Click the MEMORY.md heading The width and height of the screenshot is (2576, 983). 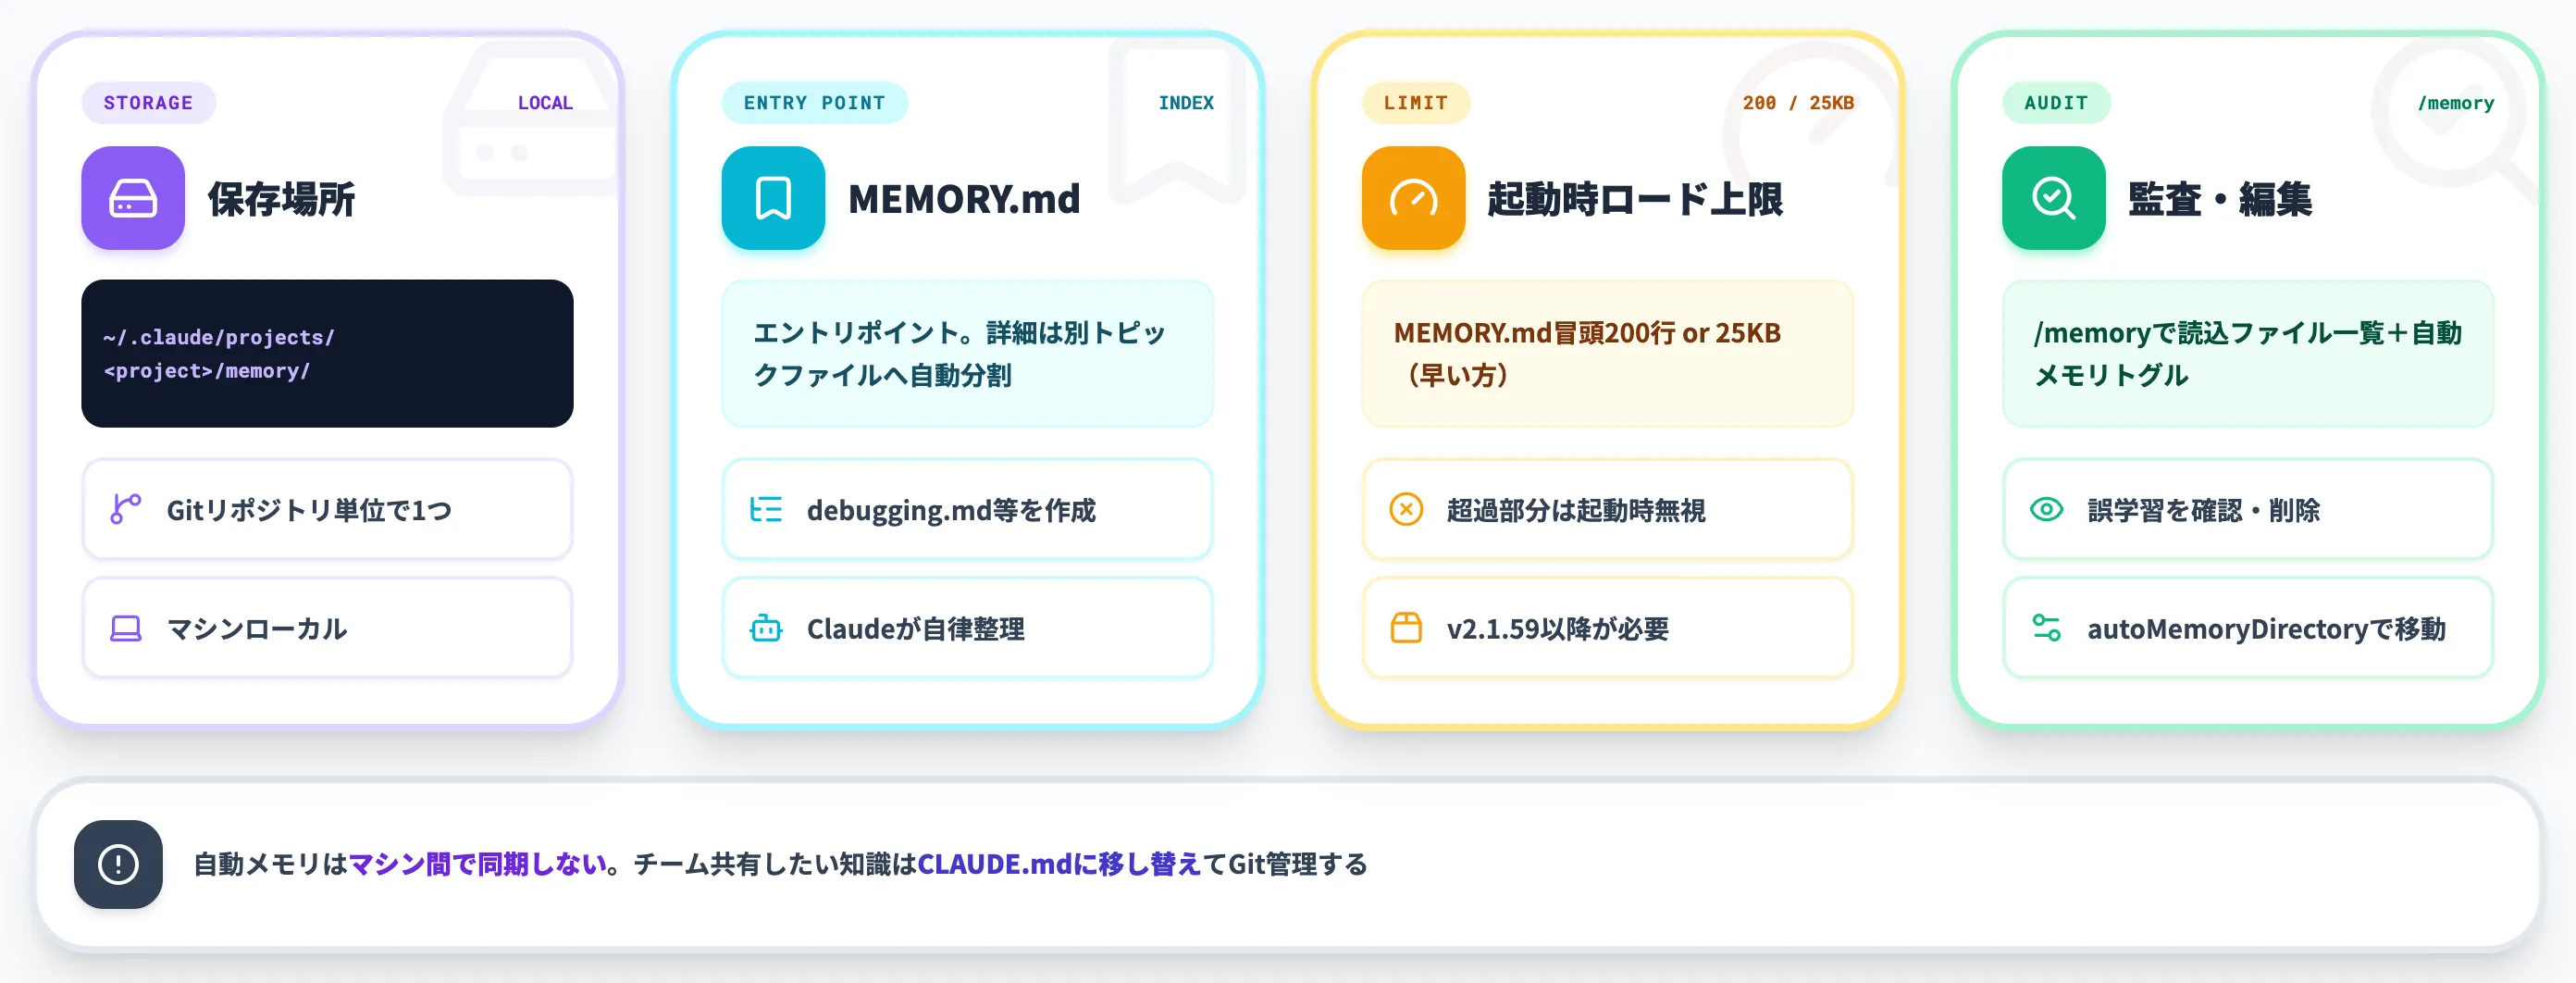coord(964,199)
